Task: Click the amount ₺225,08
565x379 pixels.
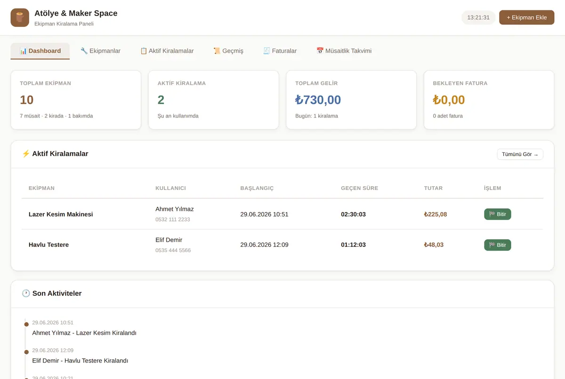Action: pos(435,214)
